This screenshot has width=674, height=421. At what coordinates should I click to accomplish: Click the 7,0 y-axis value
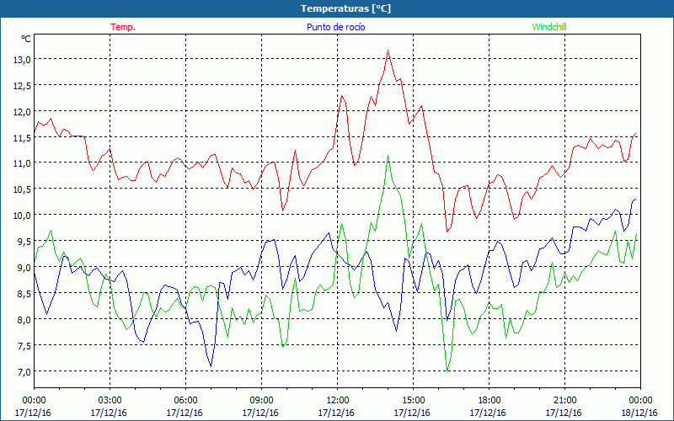click(24, 371)
